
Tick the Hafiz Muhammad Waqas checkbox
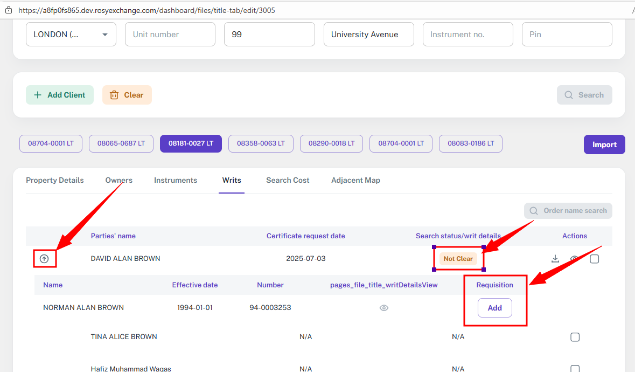coord(575,368)
